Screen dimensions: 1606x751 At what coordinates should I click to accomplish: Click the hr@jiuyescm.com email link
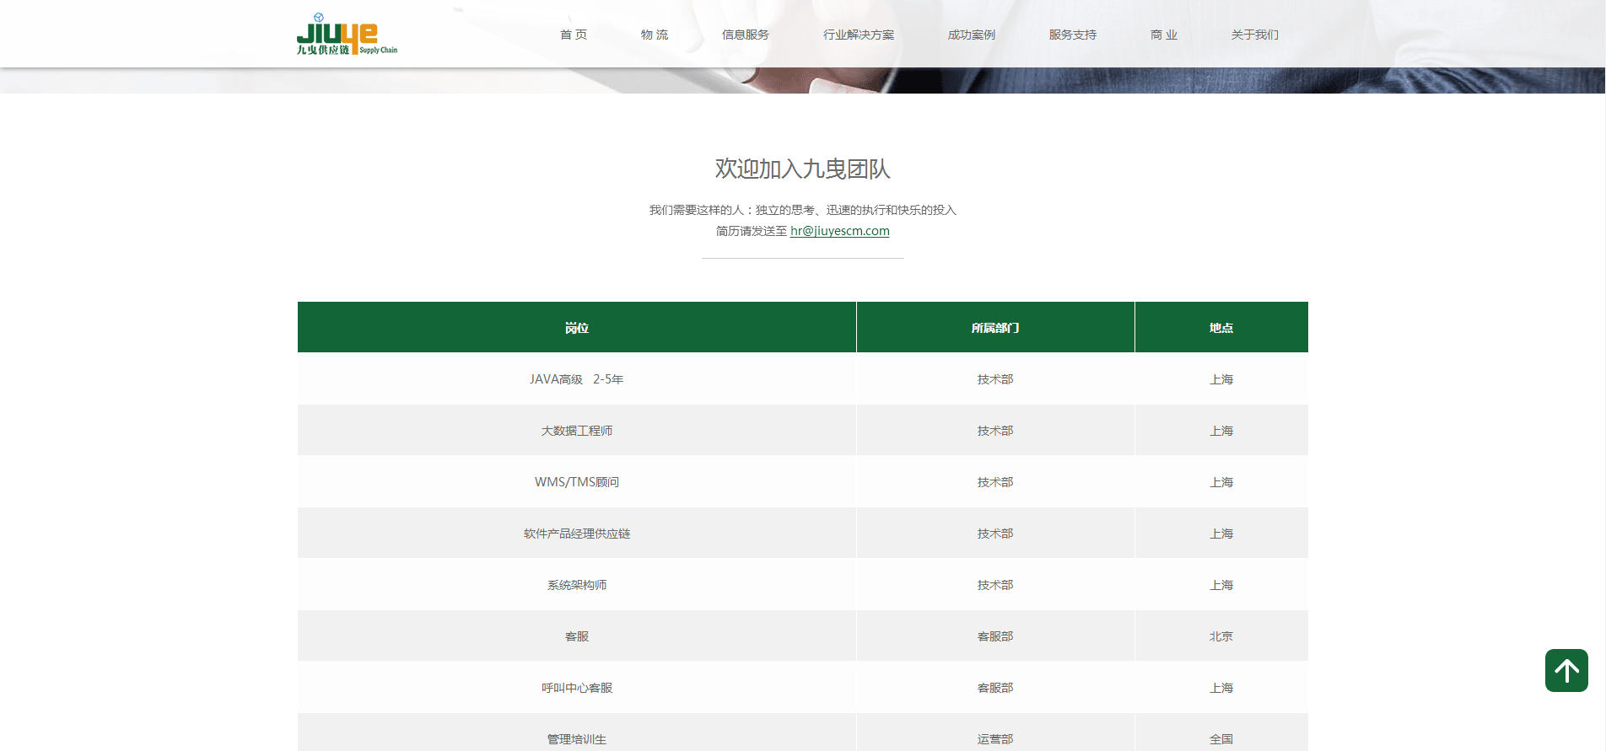pyautogui.click(x=839, y=231)
